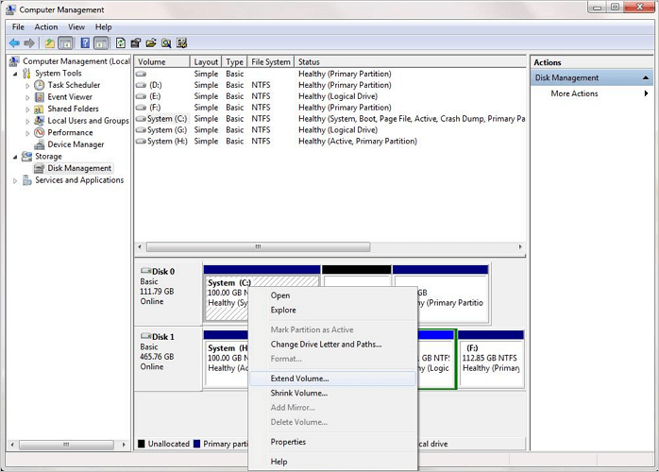Viewport: 659px width, 472px height.
Task: Click the Performance icon in the tree
Action: pos(40,133)
